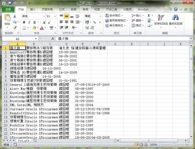Decrease indent icon
Viewport: 195px width, 149px height.
coord(62,27)
